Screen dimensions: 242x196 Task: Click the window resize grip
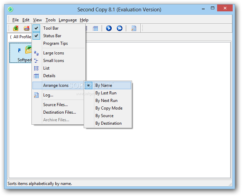tap(231, 184)
